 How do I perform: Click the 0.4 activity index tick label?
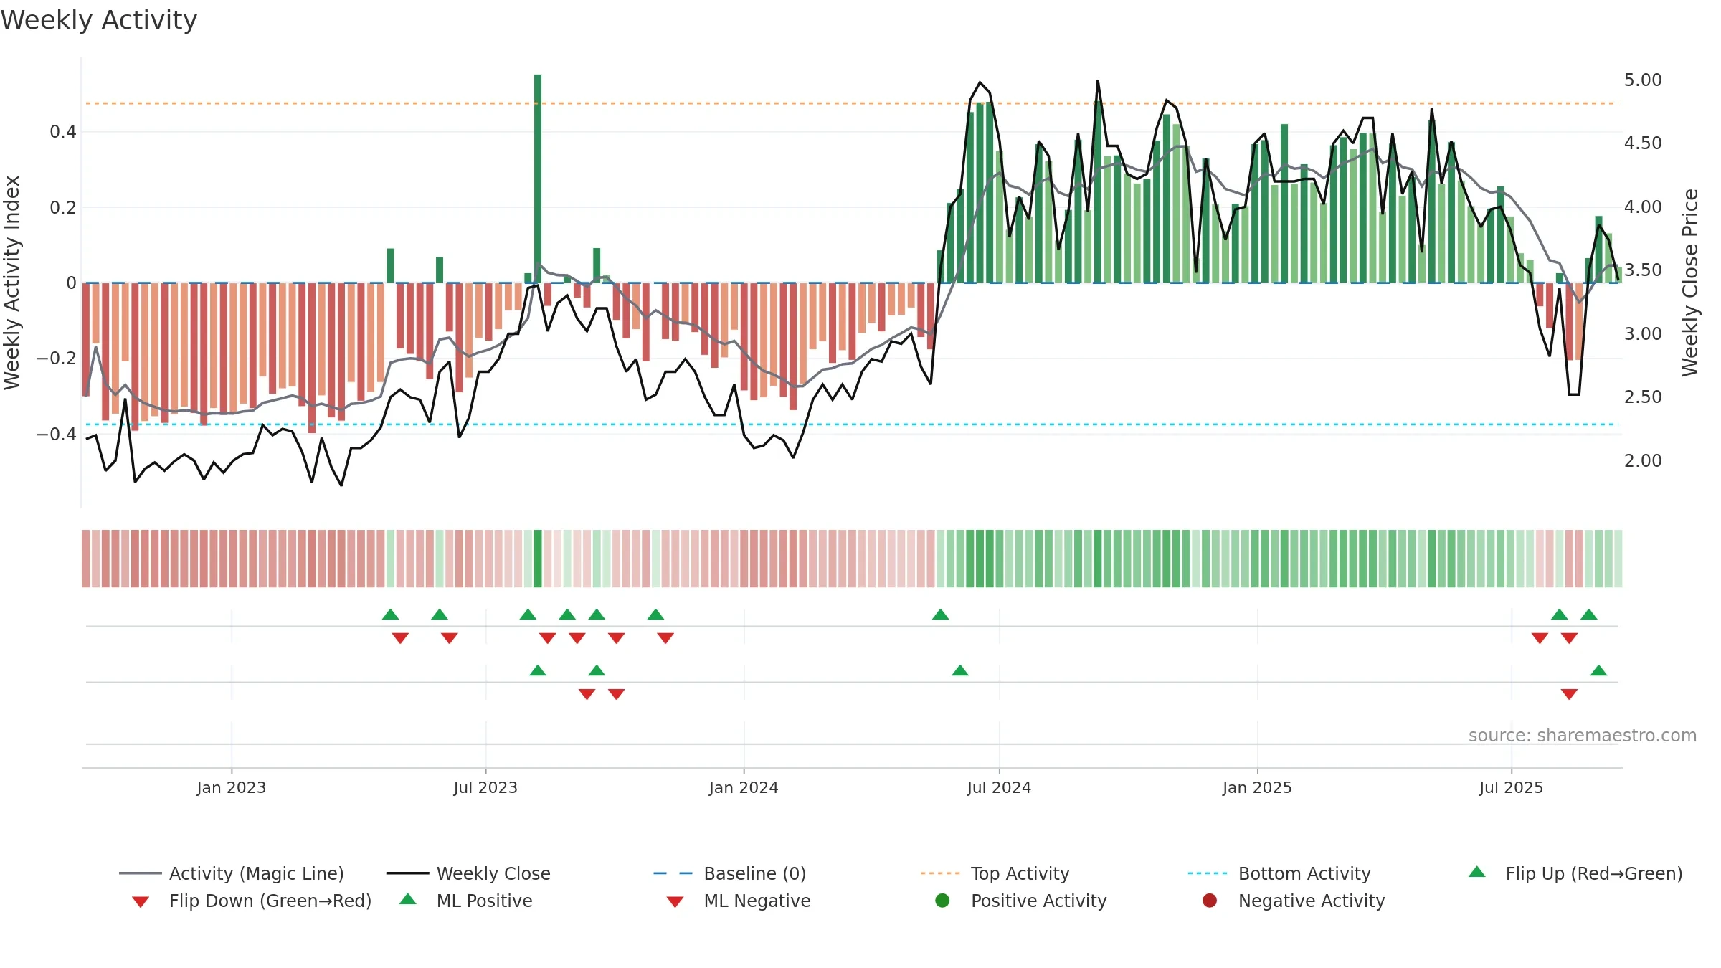pyautogui.click(x=63, y=132)
